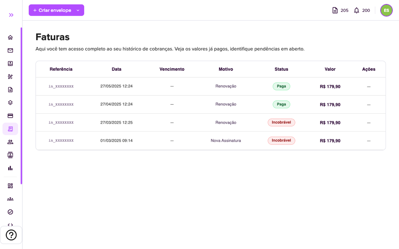Click the sidebar purple vertical scrollbar
Viewport: 399px width, 249px height.
pyautogui.click(x=21, y=106)
